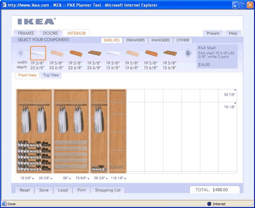Click the PAX Shelf title in info panel
The width and height of the screenshot is (255, 208).
point(207,48)
